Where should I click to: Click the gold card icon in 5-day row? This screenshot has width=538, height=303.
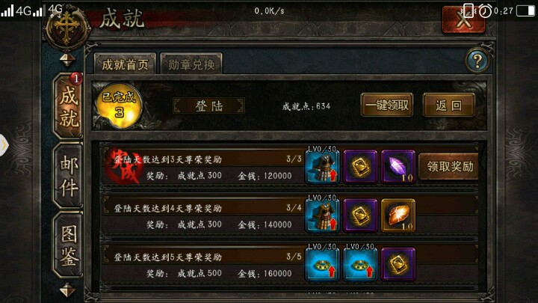point(398,265)
